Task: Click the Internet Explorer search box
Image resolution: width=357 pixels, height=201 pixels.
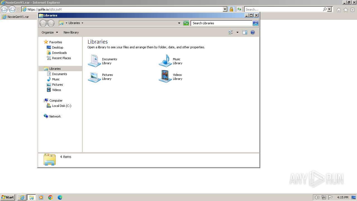Action: tap(283, 9)
